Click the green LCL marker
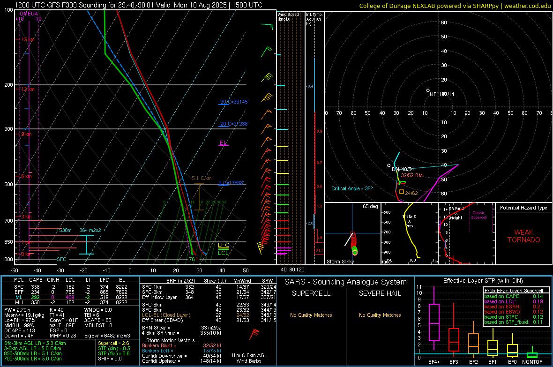The height and width of the screenshot is (367, 553). (223, 253)
